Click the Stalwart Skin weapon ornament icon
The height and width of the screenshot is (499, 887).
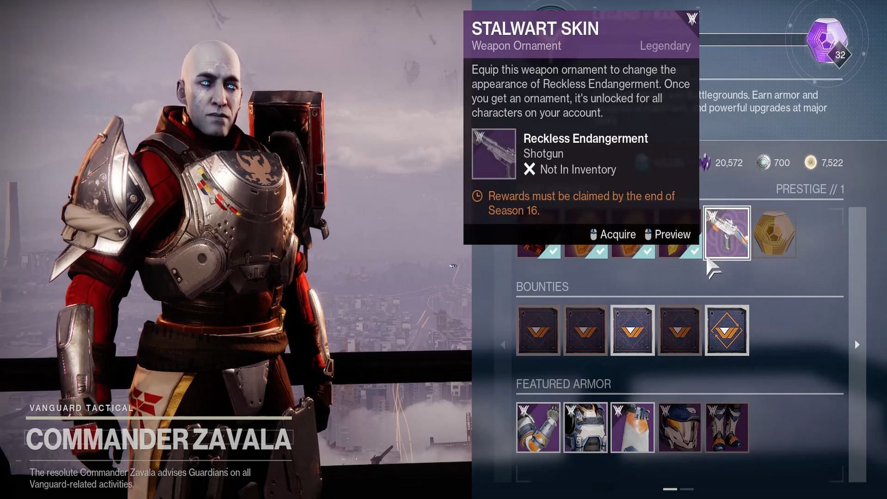click(726, 233)
